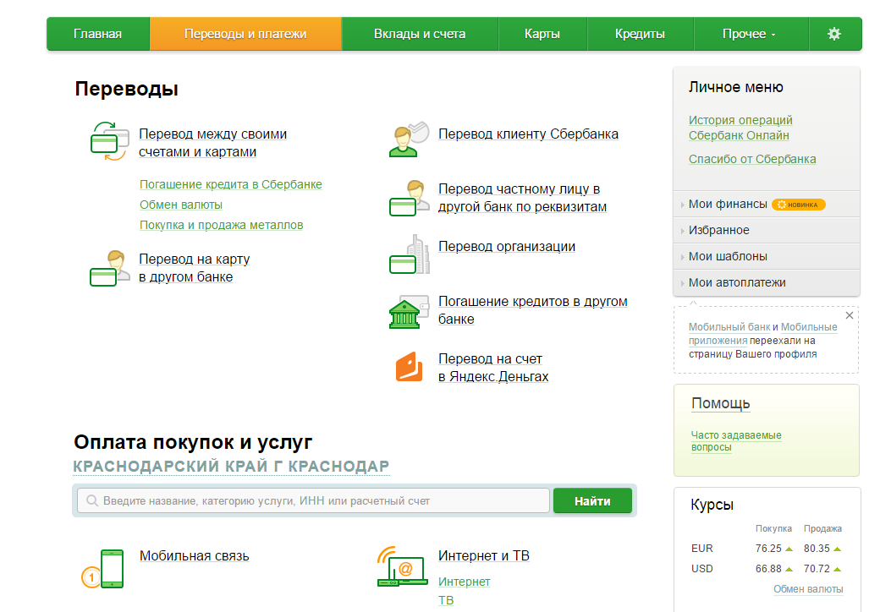Click the magnifier icon in the search field
The image size is (880, 612).
[x=92, y=500]
